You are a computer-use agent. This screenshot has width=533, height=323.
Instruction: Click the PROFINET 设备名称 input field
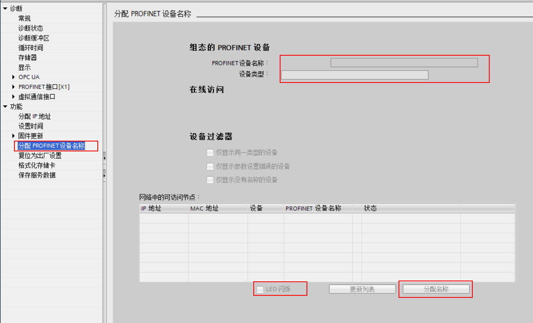click(404, 62)
